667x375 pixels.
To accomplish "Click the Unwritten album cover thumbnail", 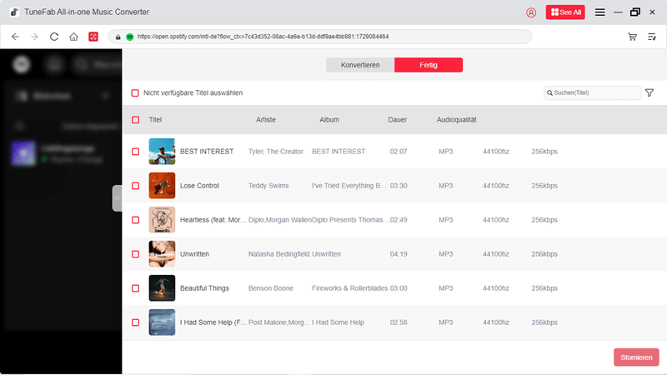I will tap(162, 253).
